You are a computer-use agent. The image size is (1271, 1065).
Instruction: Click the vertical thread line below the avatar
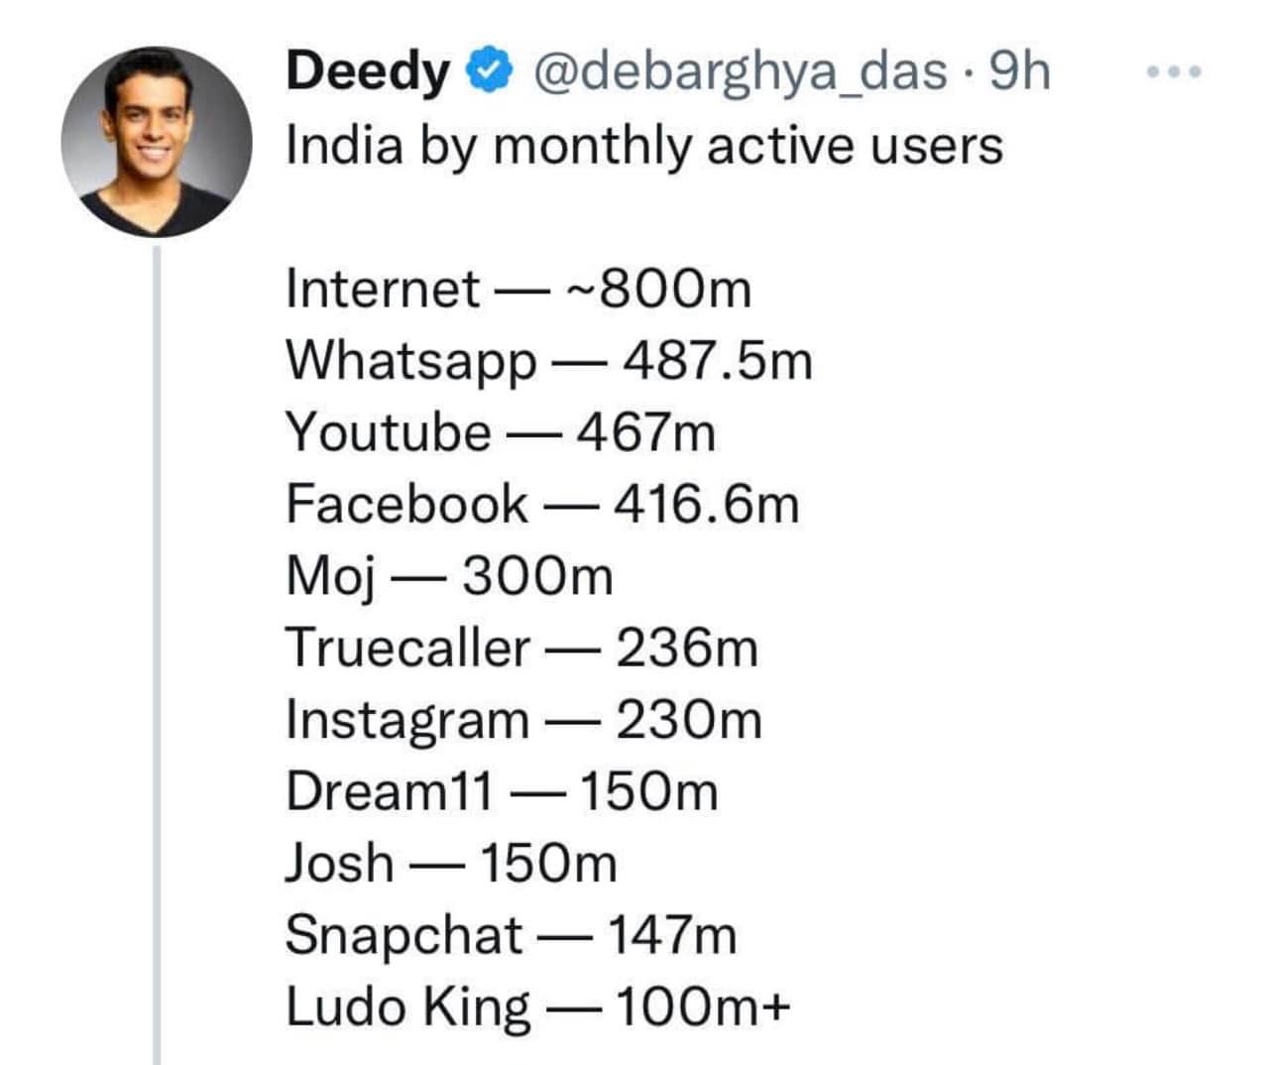157,654
